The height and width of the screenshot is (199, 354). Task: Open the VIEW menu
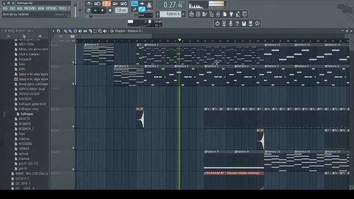(41, 8)
